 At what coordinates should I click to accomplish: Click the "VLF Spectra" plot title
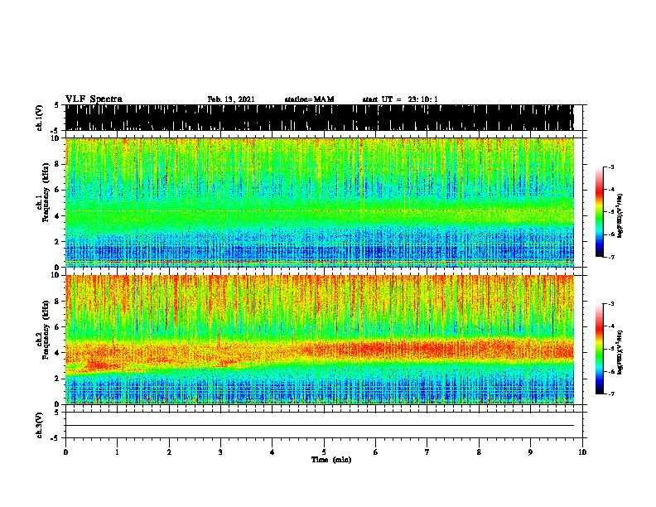[94, 99]
